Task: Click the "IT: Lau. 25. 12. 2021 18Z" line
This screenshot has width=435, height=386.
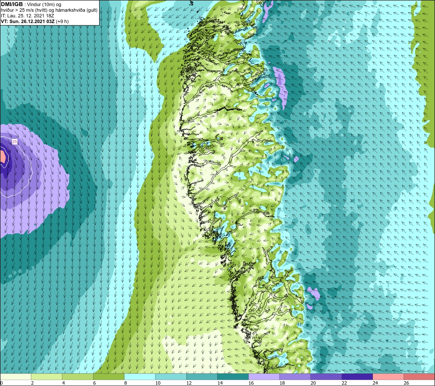Action: tap(27, 16)
